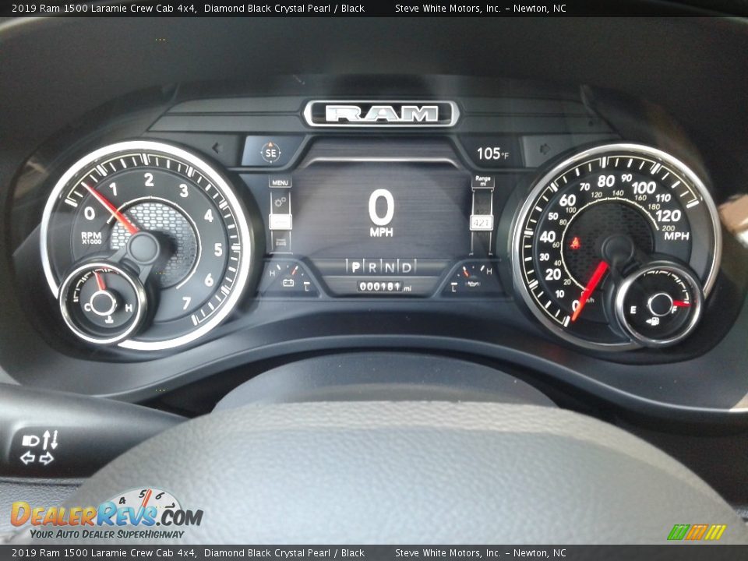This screenshot has width=748, height=561.
Task: Click the left arrow indicator above tachometer
Action: (217, 148)
